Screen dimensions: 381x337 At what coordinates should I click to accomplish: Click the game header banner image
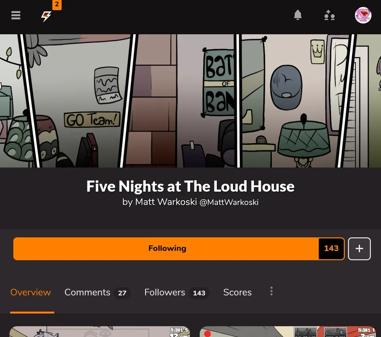(x=190, y=101)
